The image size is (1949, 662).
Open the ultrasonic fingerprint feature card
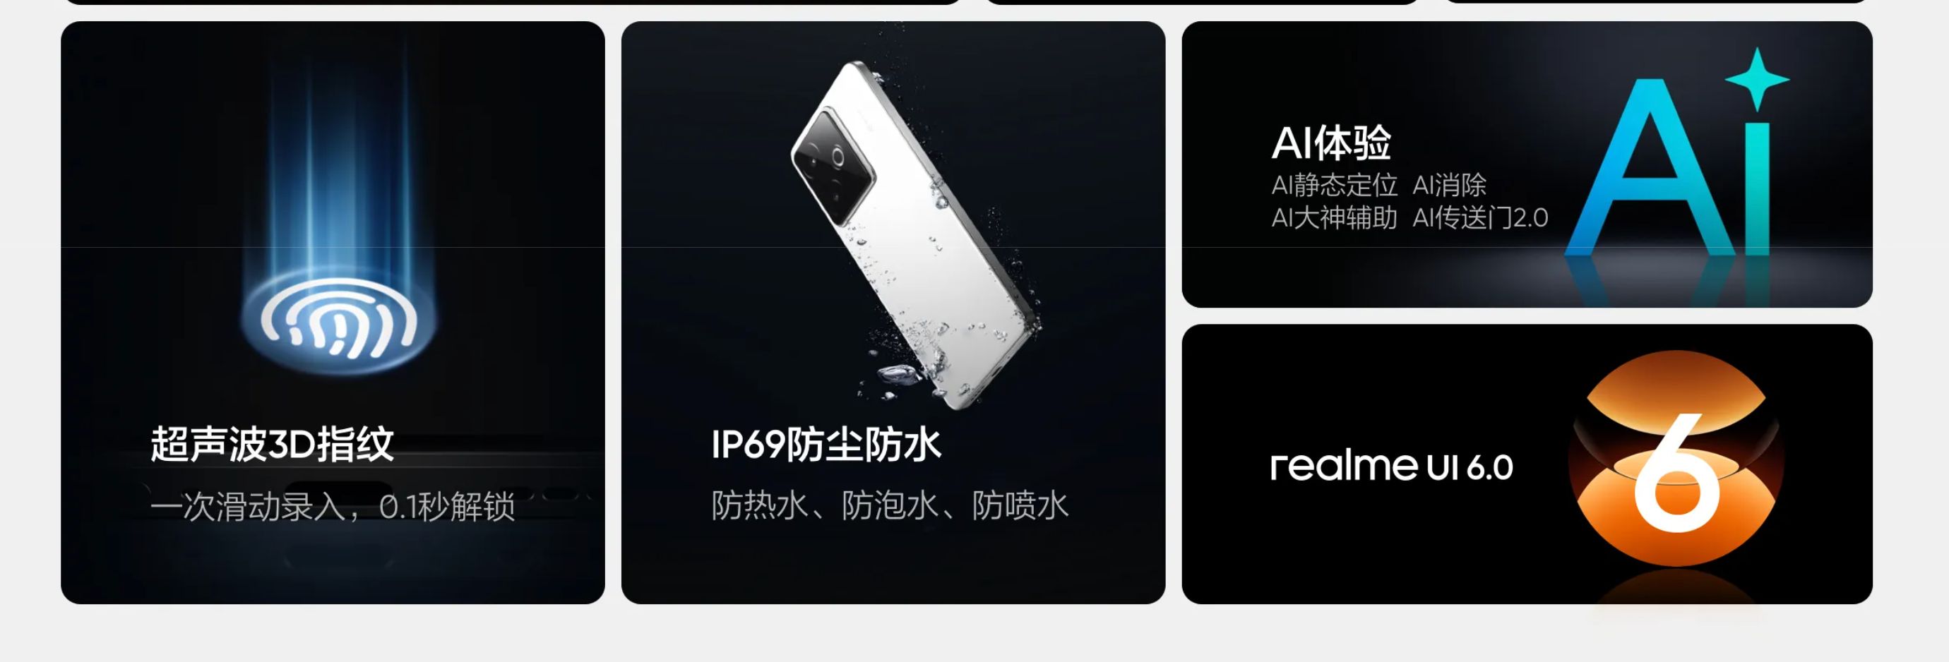coord(333,313)
